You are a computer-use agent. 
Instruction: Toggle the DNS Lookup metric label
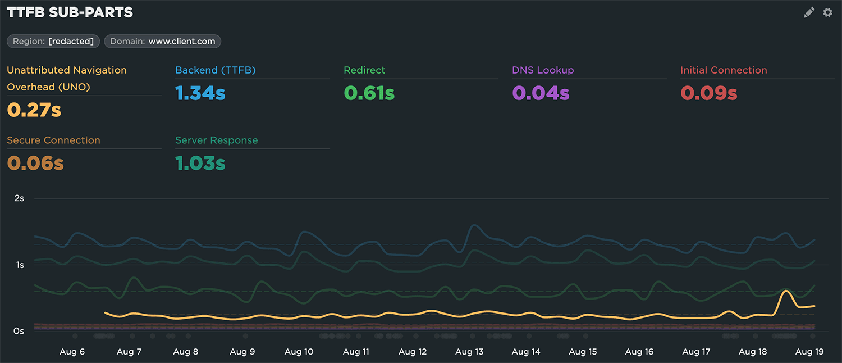(x=543, y=70)
